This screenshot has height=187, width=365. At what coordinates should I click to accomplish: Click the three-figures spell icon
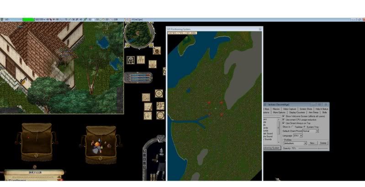[x=141, y=60]
